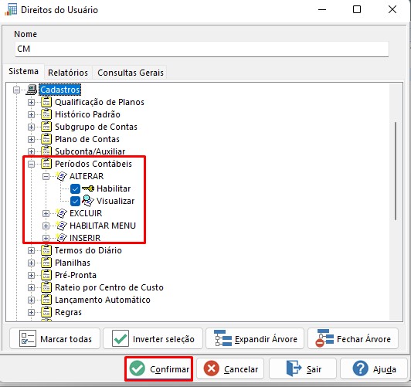Expand the Subgrupo de Contas node
Image resolution: width=411 pixels, height=387 pixels.
pyautogui.click(x=31, y=127)
